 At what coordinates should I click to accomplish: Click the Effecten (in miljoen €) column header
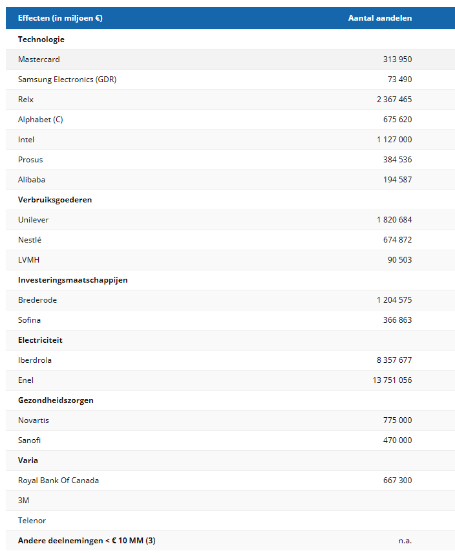(x=60, y=18)
